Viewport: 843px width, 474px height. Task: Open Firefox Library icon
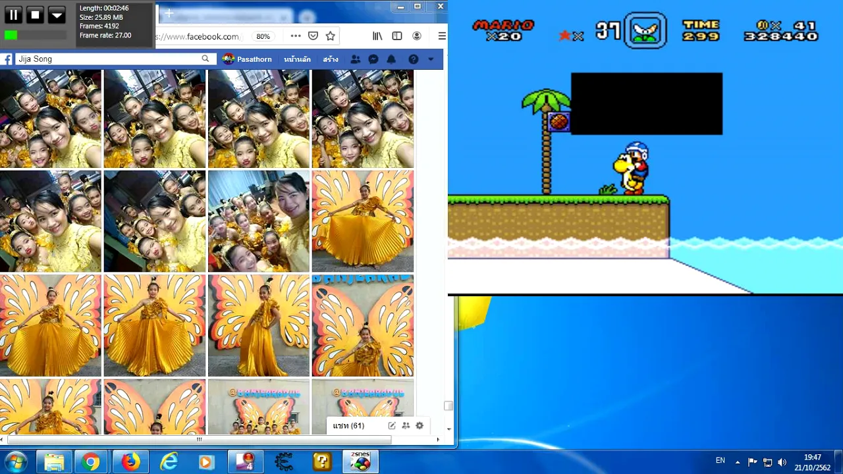point(377,36)
